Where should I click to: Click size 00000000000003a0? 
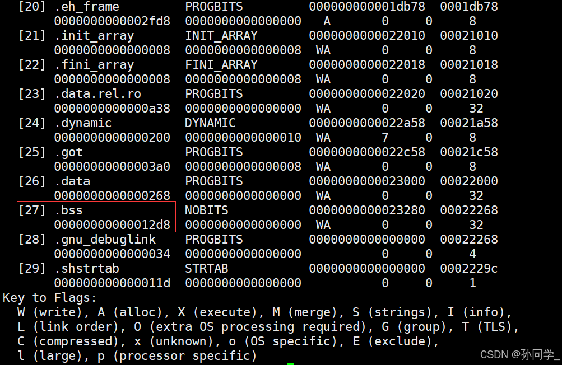[x=112, y=167]
